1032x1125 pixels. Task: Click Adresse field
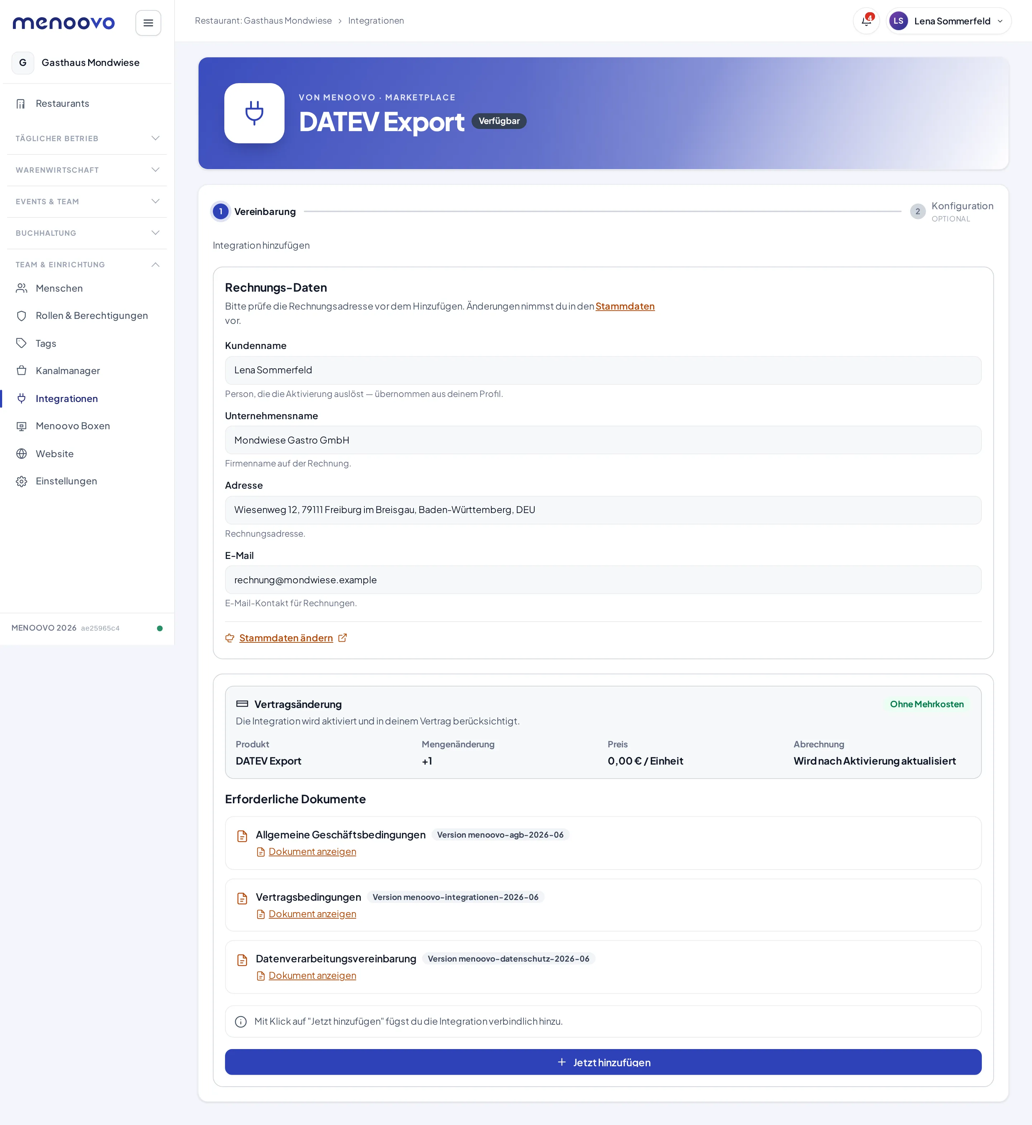click(603, 510)
